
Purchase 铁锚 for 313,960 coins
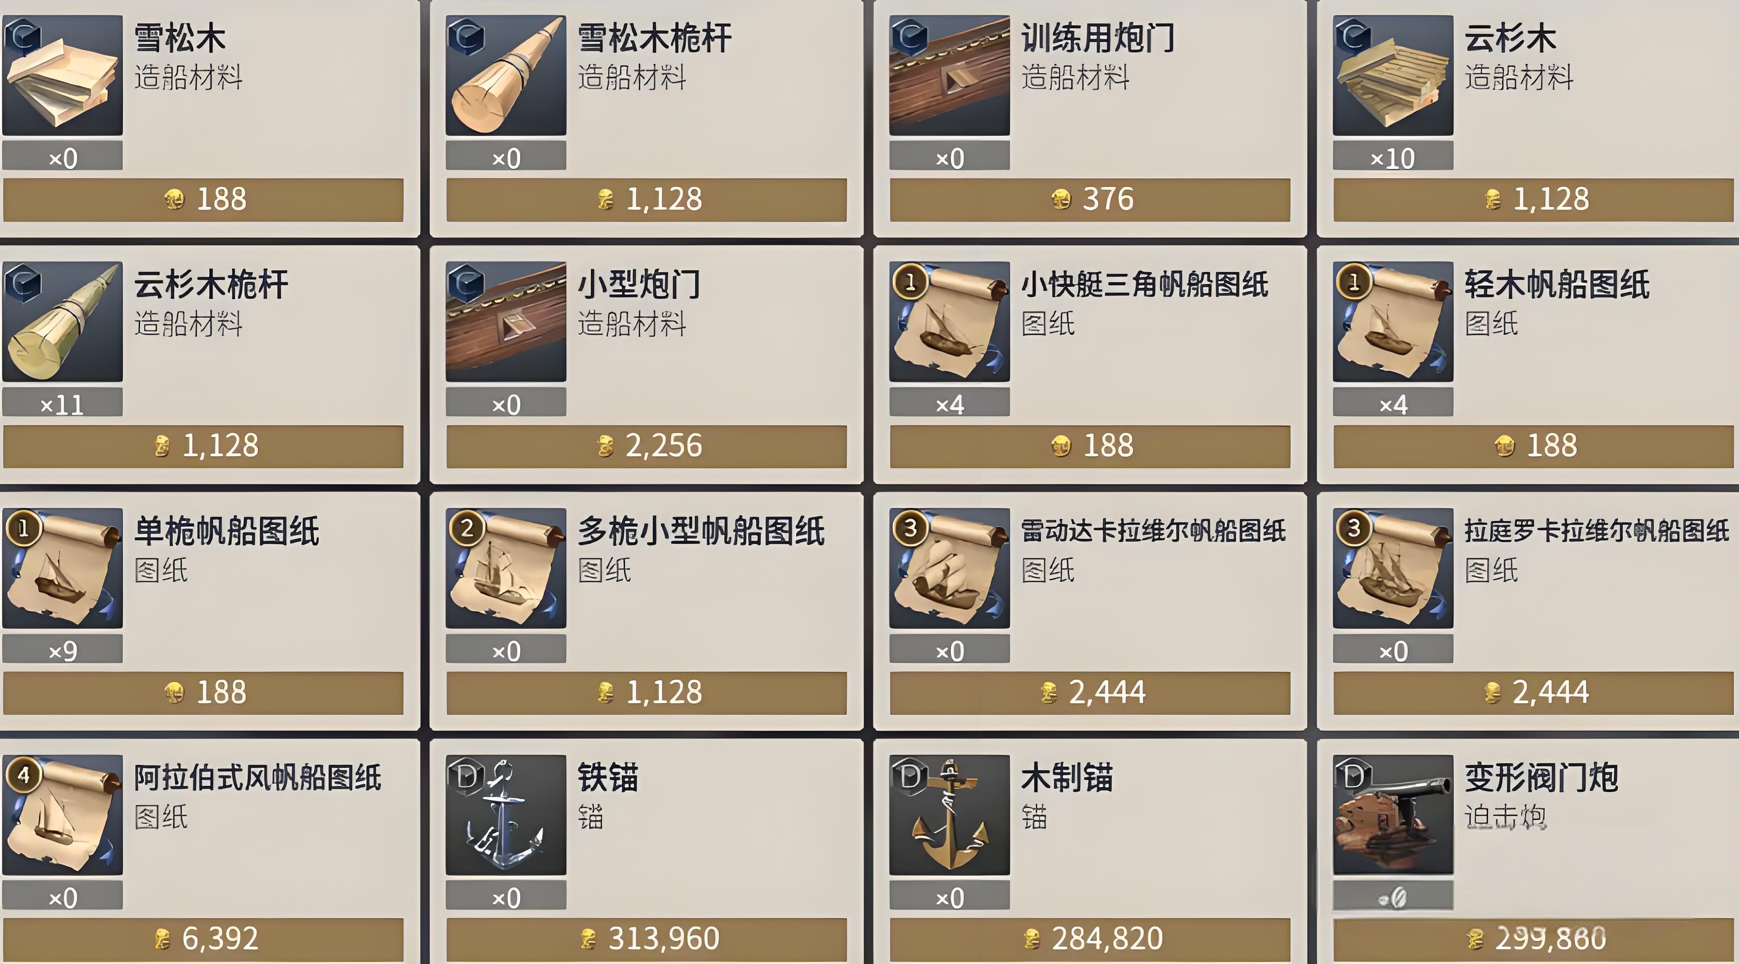pyautogui.click(x=646, y=939)
